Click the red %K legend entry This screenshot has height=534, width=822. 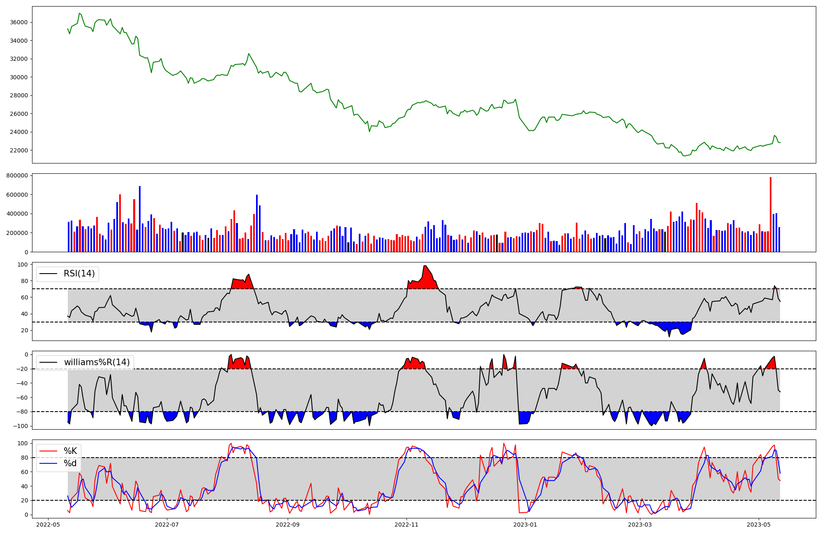[x=70, y=451]
